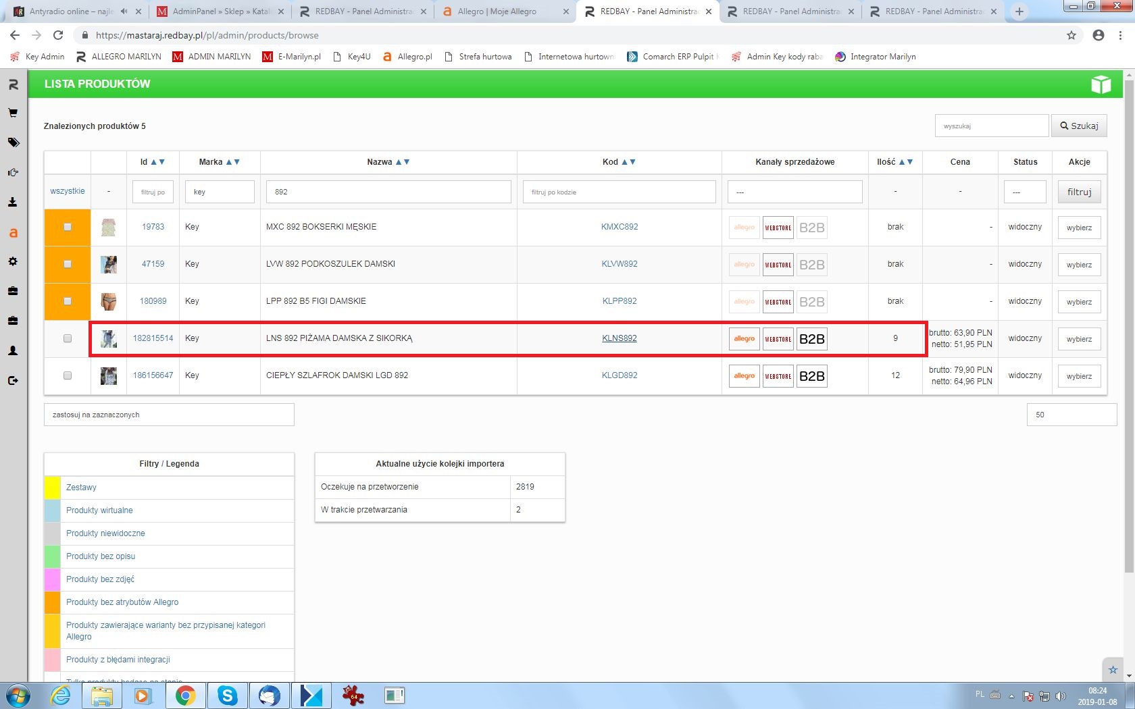Bookmark this page with the star icon

[x=1071, y=35]
